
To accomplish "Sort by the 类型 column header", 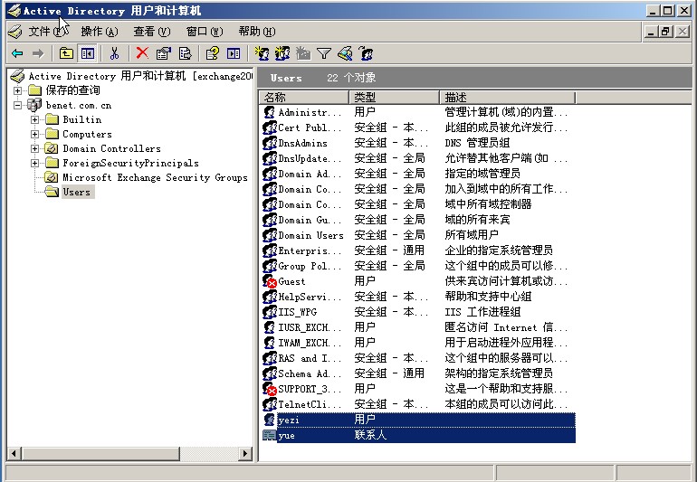I will tap(395, 98).
